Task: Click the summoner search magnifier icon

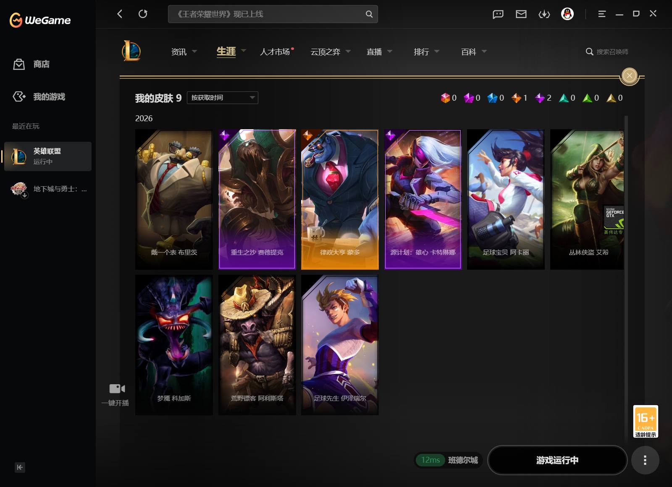Action: pos(590,52)
